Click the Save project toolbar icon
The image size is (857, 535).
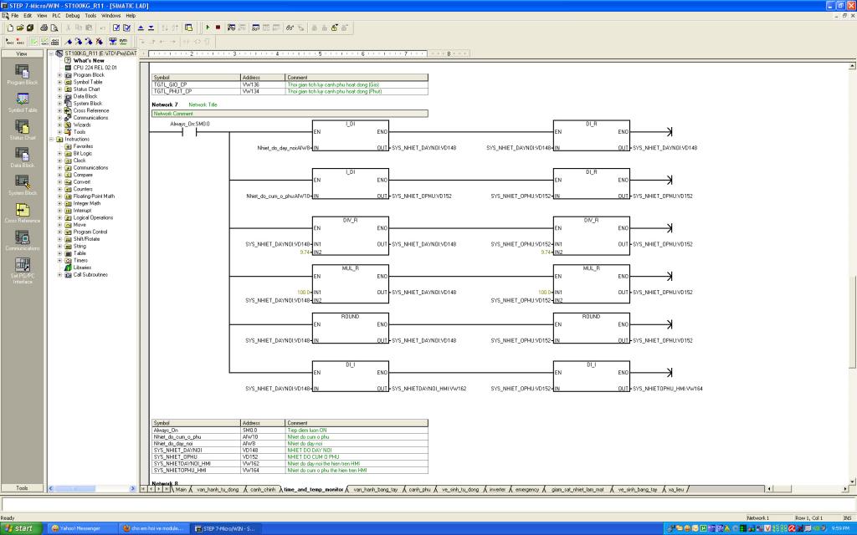30,28
